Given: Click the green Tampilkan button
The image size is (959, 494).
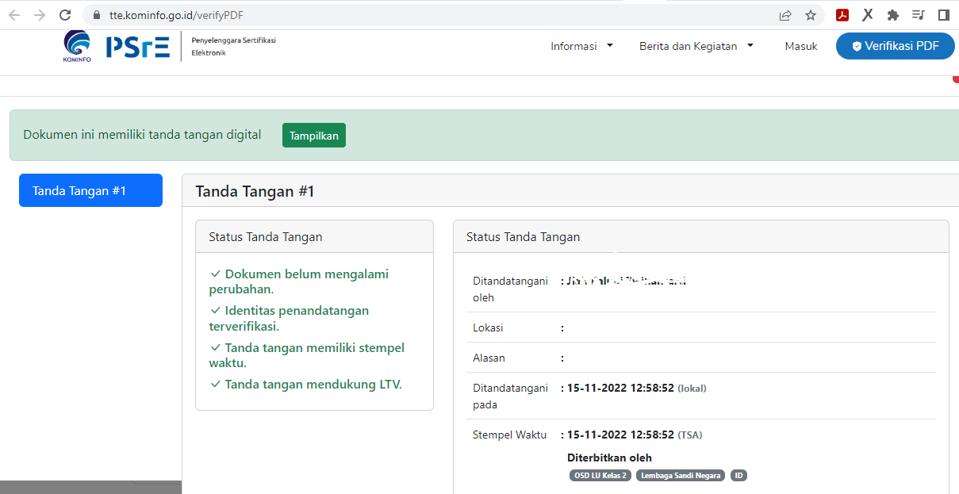Looking at the screenshot, I should (x=314, y=136).
